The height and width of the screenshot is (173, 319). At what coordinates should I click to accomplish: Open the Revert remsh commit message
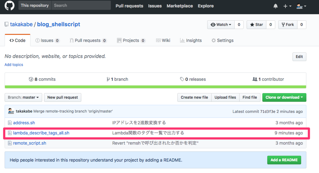point(155,143)
